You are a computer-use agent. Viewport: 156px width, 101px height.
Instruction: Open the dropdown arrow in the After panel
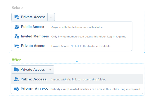click(51, 70)
